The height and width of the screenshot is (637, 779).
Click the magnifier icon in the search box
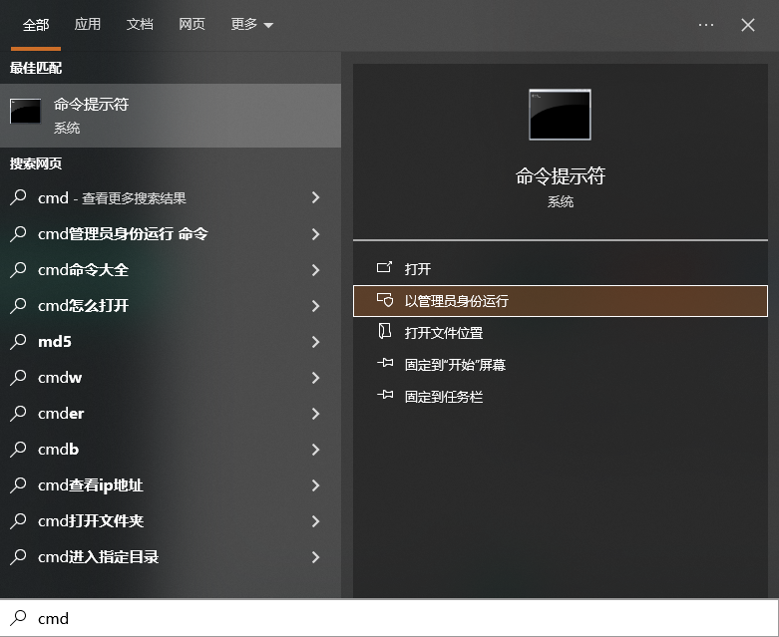18,618
